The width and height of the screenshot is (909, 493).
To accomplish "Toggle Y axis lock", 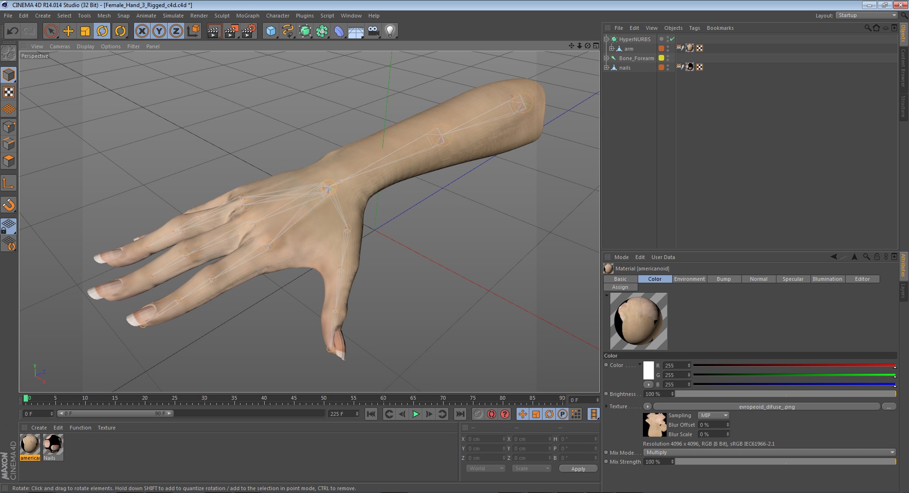I will coord(159,31).
